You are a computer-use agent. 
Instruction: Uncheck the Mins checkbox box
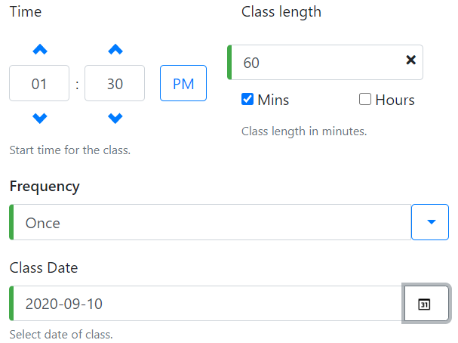coord(247,100)
